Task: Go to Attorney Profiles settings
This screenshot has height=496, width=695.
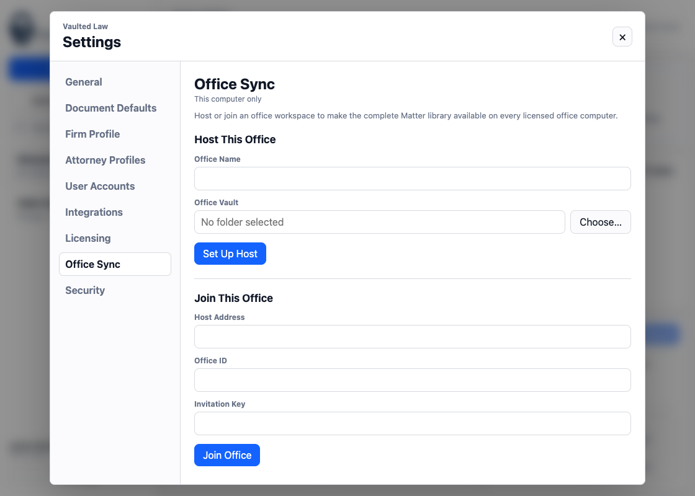Action: (115, 161)
